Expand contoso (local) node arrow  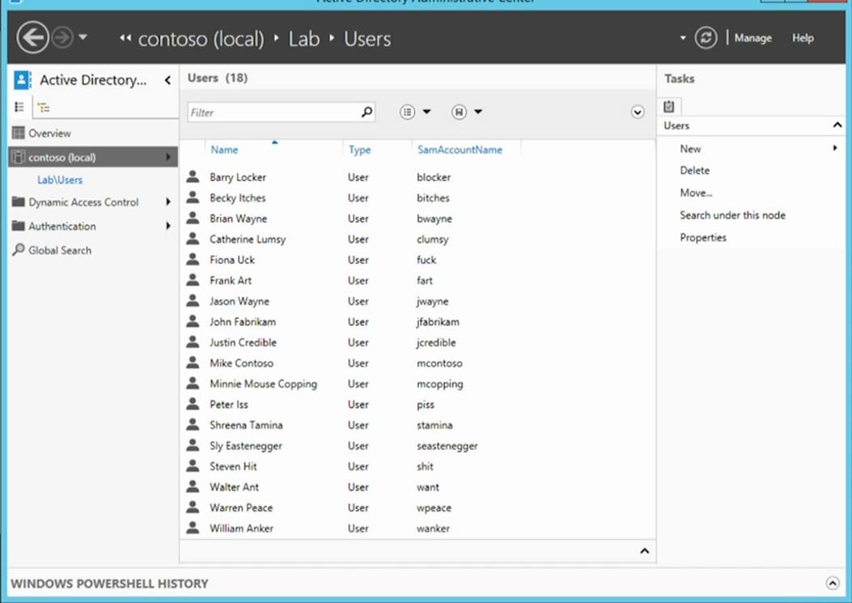168,157
